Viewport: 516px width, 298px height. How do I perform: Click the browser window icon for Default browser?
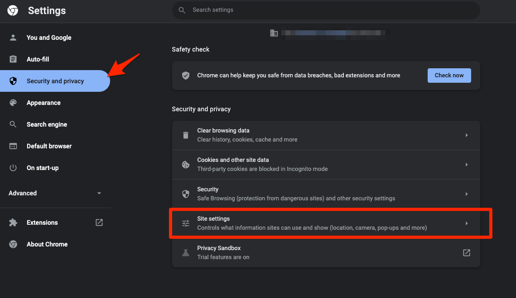13,146
